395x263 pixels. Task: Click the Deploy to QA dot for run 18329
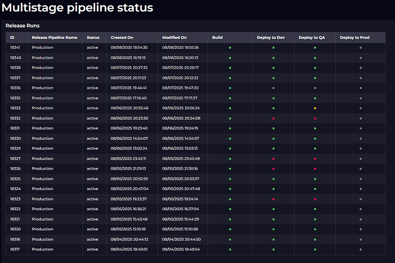pos(315,148)
